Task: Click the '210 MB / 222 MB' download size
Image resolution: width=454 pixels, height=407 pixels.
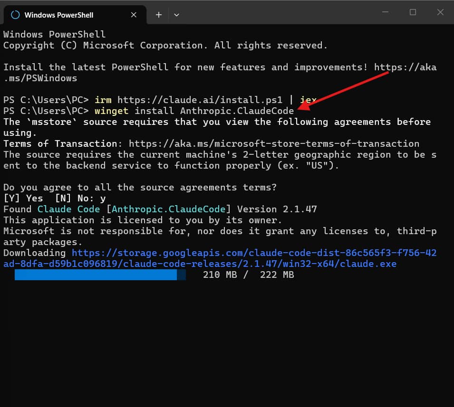Action: (x=249, y=274)
